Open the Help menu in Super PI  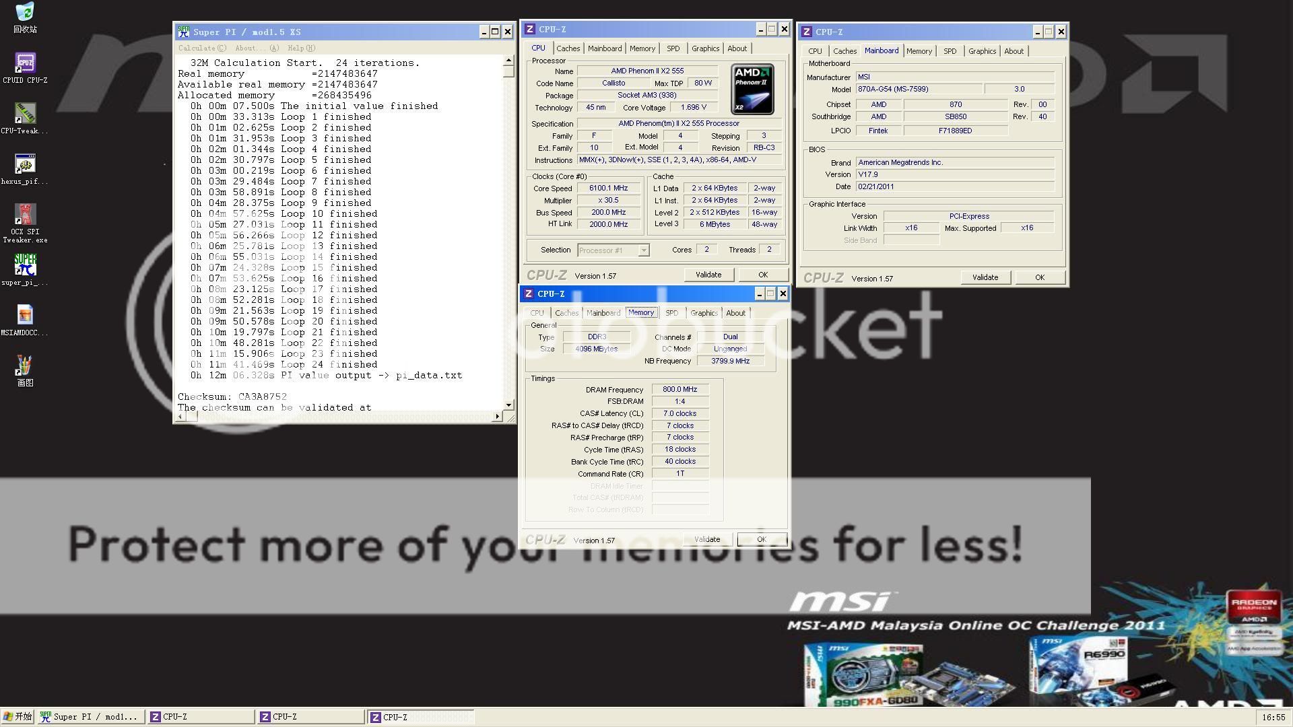click(300, 48)
